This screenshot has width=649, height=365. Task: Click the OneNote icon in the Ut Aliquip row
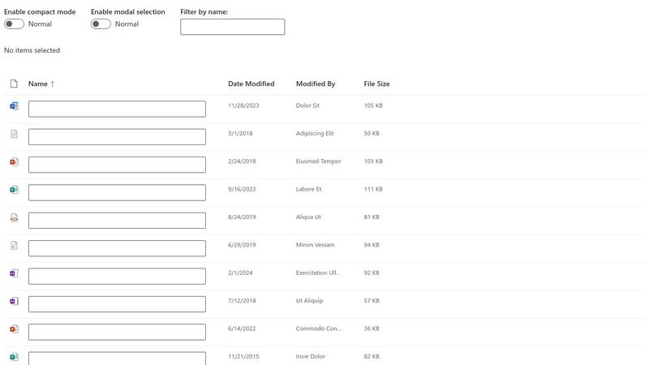(14, 301)
